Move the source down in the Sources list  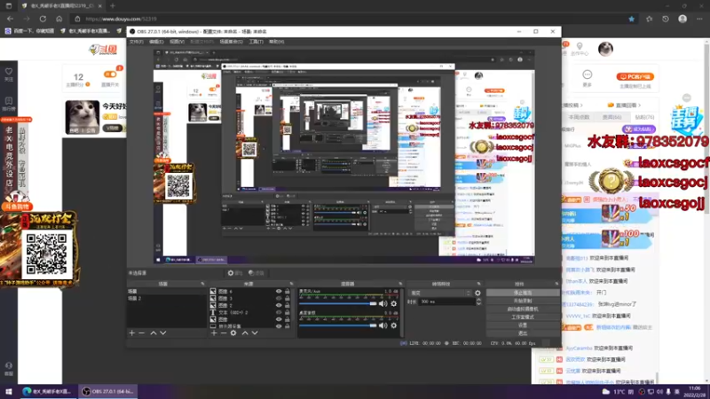click(x=255, y=333)
